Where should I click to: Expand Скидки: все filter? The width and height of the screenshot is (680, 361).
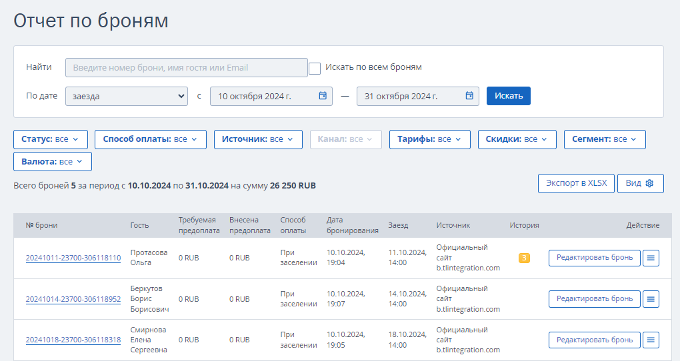517,140
